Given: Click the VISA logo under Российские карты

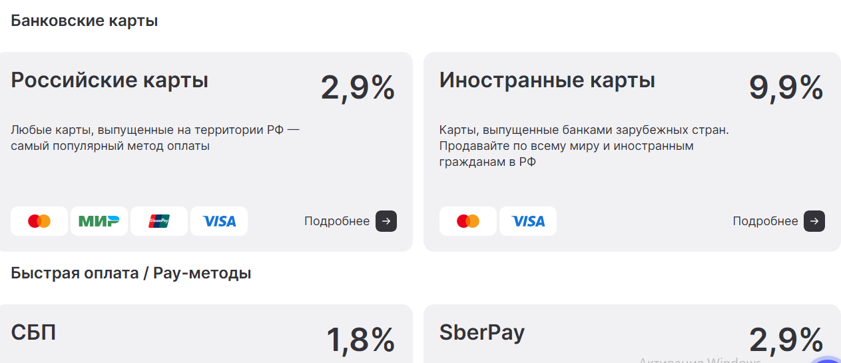Looking at the screenshot, I should click(x=219, y=221).
